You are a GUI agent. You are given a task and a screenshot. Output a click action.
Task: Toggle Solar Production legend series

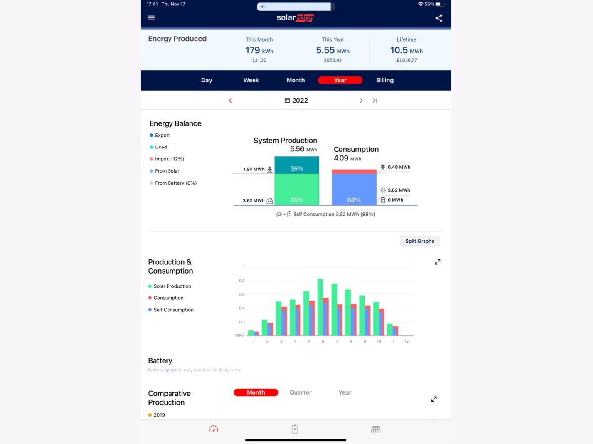coord(171,286)
